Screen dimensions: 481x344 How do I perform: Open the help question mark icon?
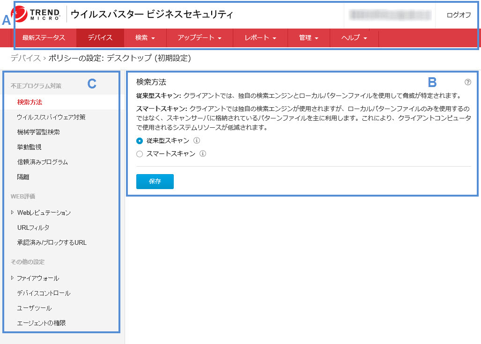[467, 82]
